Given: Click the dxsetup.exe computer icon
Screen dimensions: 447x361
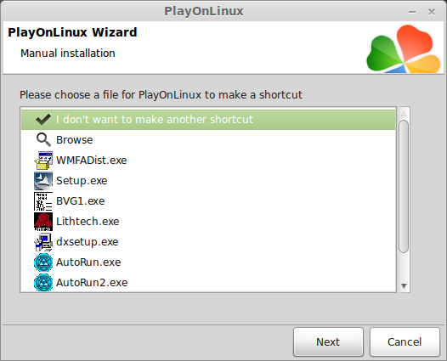Looking at the screenshot, I should 43,242.
